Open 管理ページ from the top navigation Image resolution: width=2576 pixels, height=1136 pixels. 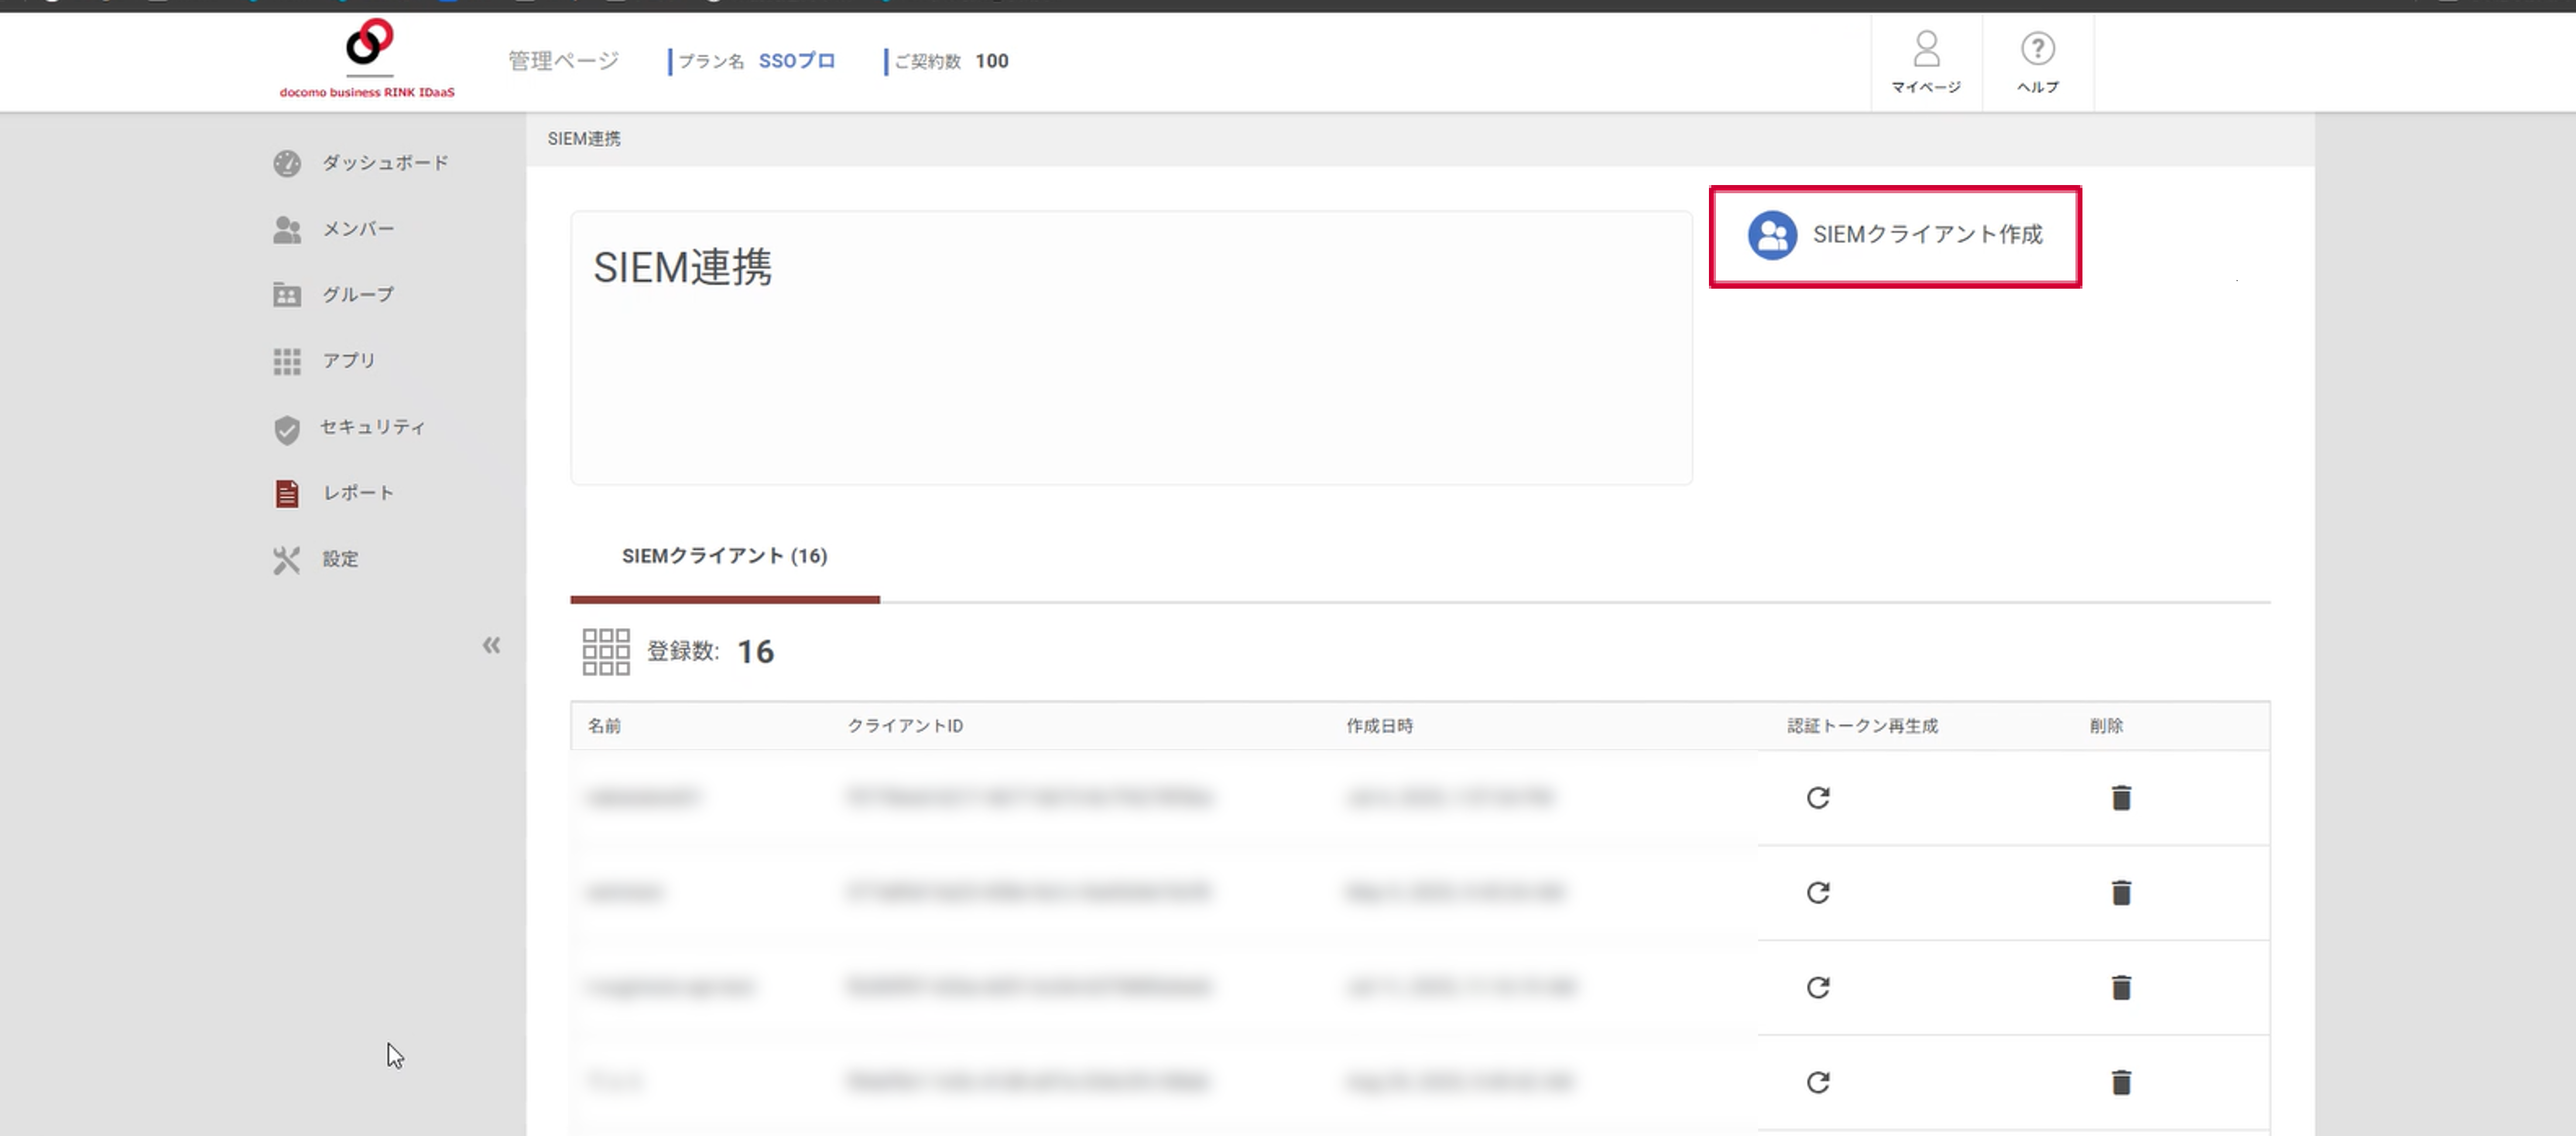coord(562,60)
